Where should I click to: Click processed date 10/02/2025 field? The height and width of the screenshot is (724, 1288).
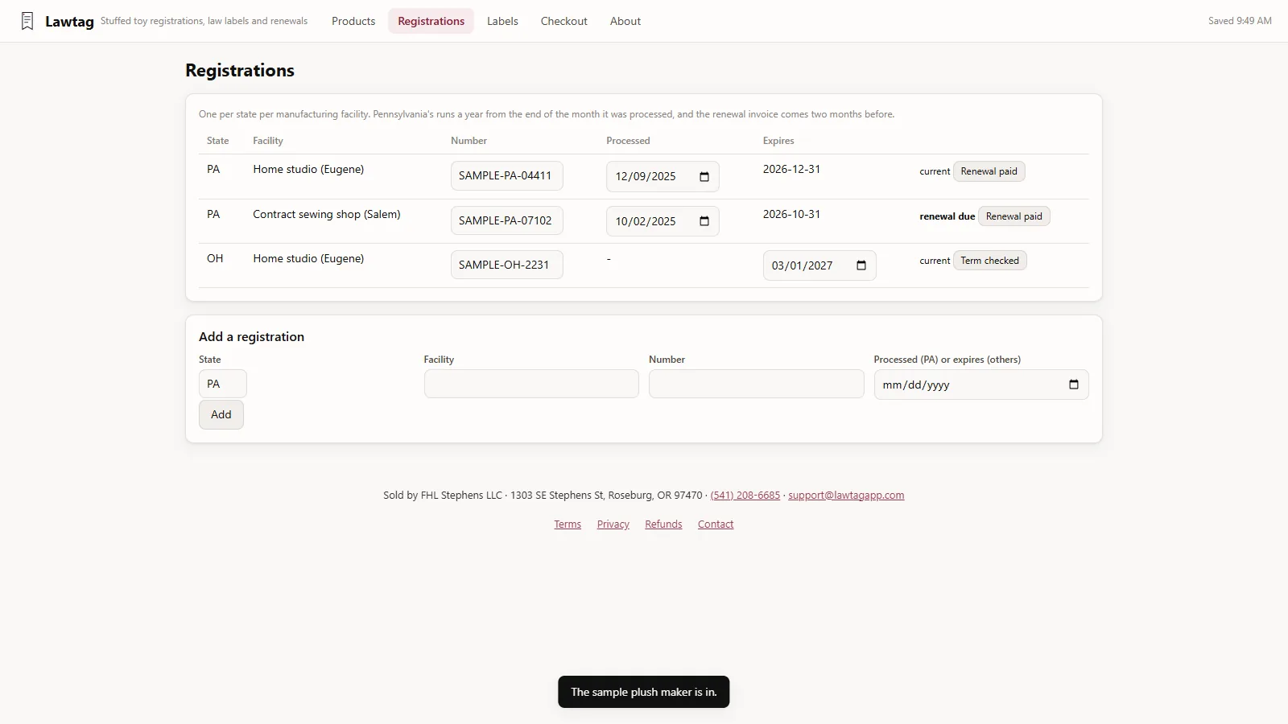tap(663, 221)
